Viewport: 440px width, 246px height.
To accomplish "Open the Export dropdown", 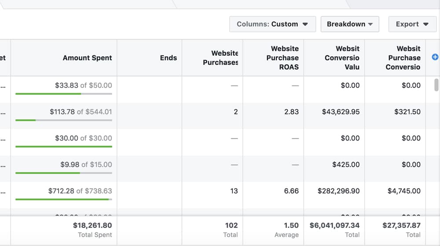I will [x=412, y=24].
